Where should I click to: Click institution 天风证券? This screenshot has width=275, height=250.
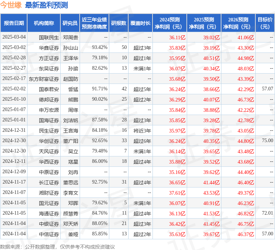pyautogui.click(x=49, y=151)
